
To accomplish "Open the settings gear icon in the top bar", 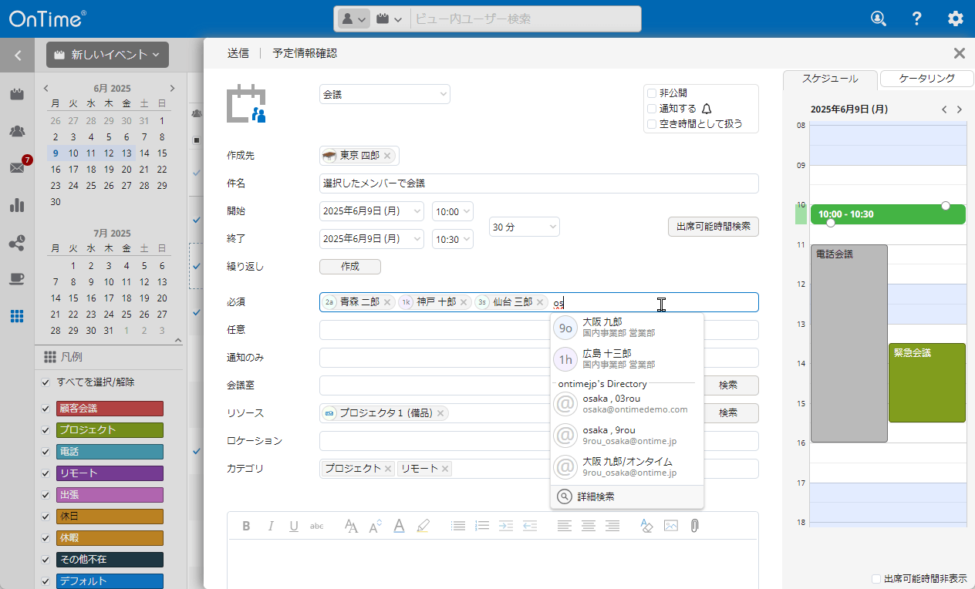I will pos(955,19).
